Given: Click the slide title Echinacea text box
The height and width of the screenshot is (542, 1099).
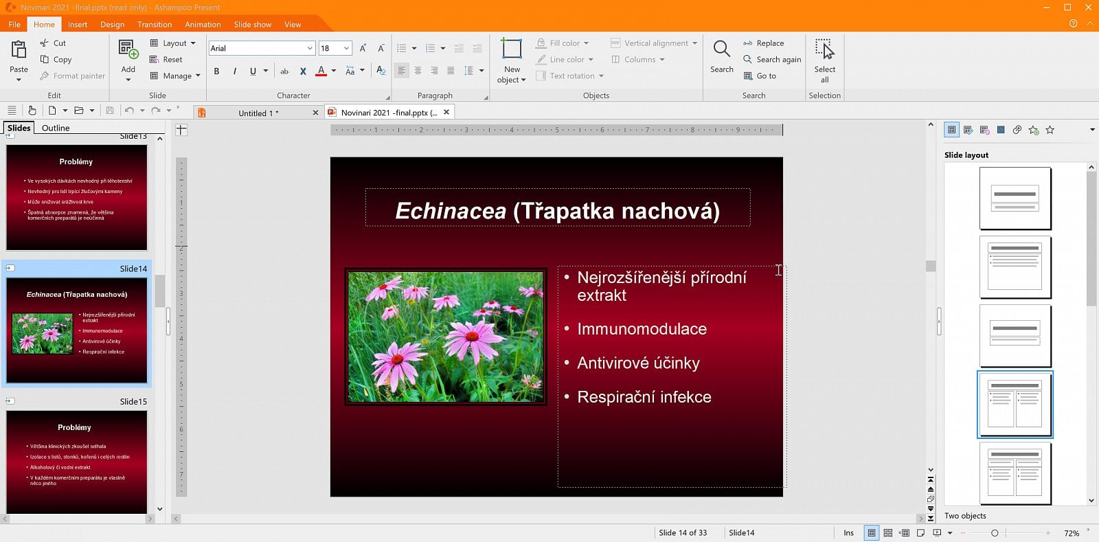Looking at the screenshot, I should (x=558, y=207).
